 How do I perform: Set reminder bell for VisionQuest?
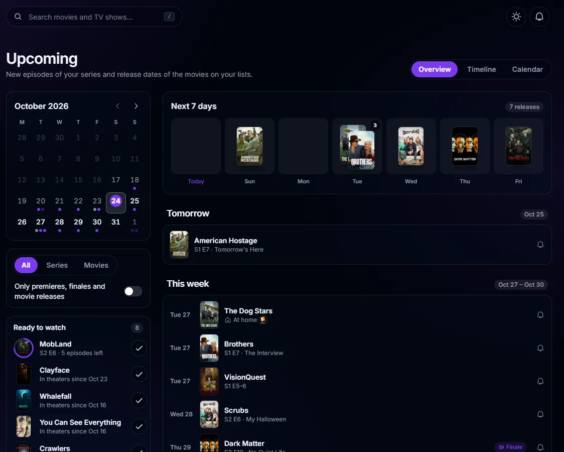[540, 381]
